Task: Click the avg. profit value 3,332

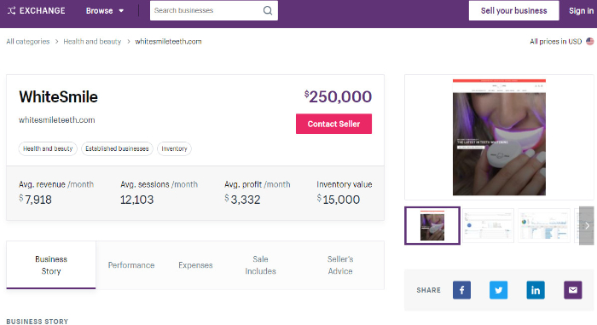Action: [x=242, y=200]
